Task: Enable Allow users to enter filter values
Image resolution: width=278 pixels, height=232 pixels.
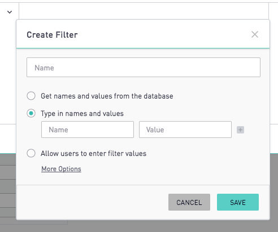Action: [x=31, y=153]
